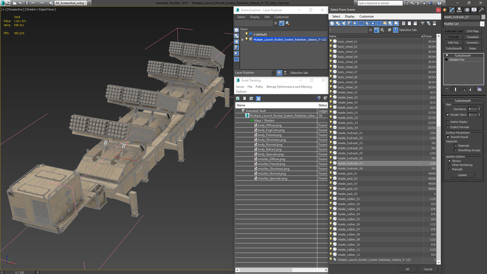Toggle Show End Result icon
The image size is (487, 274).
(x=456, y=89)
